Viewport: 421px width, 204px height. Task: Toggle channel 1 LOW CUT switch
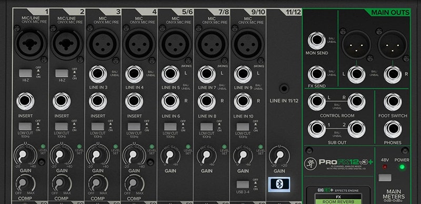pyautogui.click(x=25, y=126)
